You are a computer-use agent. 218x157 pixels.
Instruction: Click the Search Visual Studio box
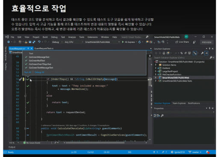pyautogui.click(x=135, y=37)
